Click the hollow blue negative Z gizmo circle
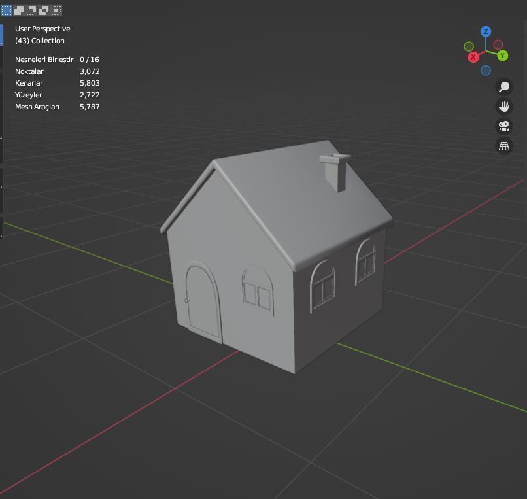 486,71
